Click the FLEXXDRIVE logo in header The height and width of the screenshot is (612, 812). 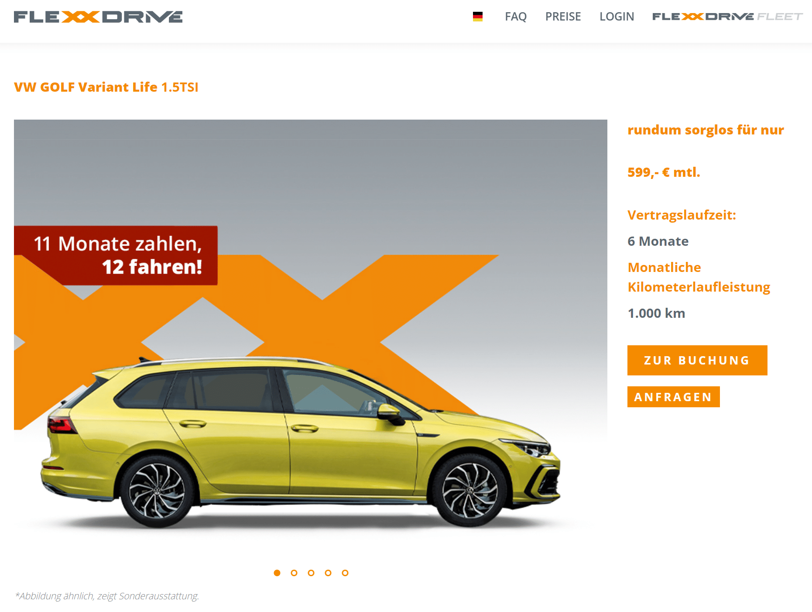click(x=98, y=17)
